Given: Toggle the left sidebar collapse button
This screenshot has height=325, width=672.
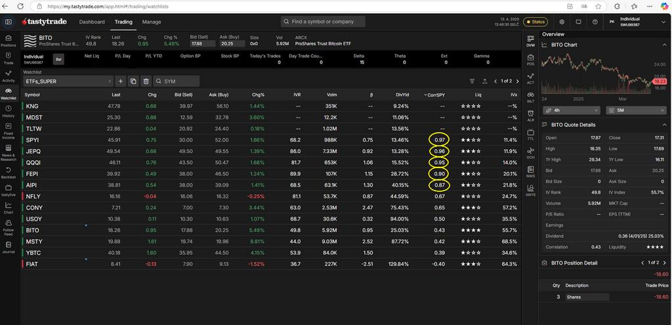Looking at the screenshot, I should pos(9,22).
